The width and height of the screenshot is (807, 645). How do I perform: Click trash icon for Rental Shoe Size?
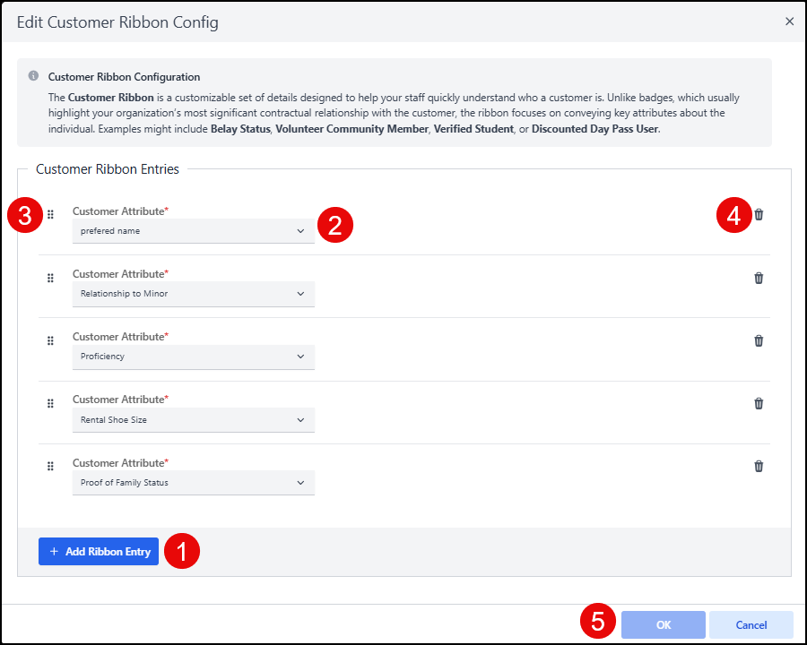tap(759, 403)
